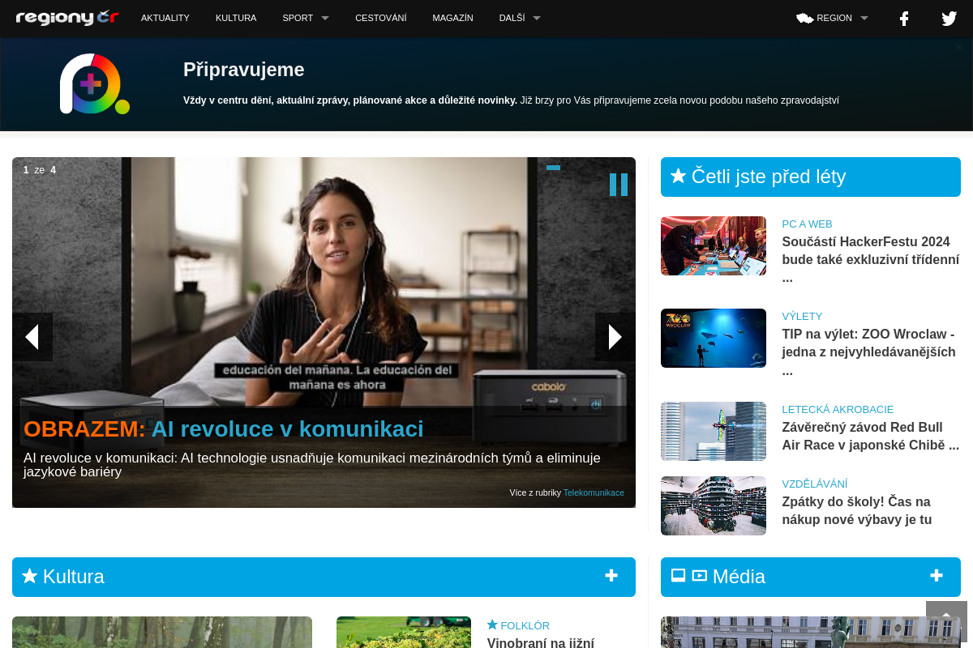The height and width of the screenshot is (648, 973).
Task: Open HackerFest 2024 article headline
Action: pyautogui.click(x=871, y=259)
